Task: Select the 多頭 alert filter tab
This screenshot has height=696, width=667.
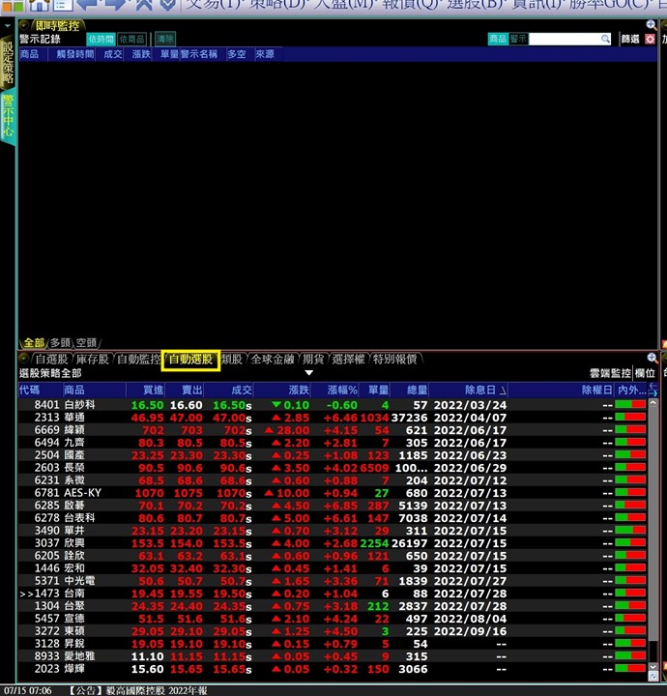Action: tap(60, 342)
